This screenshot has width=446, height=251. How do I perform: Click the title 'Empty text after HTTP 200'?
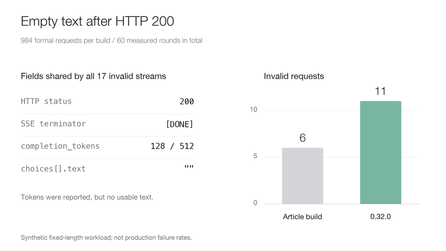point(97,21)
